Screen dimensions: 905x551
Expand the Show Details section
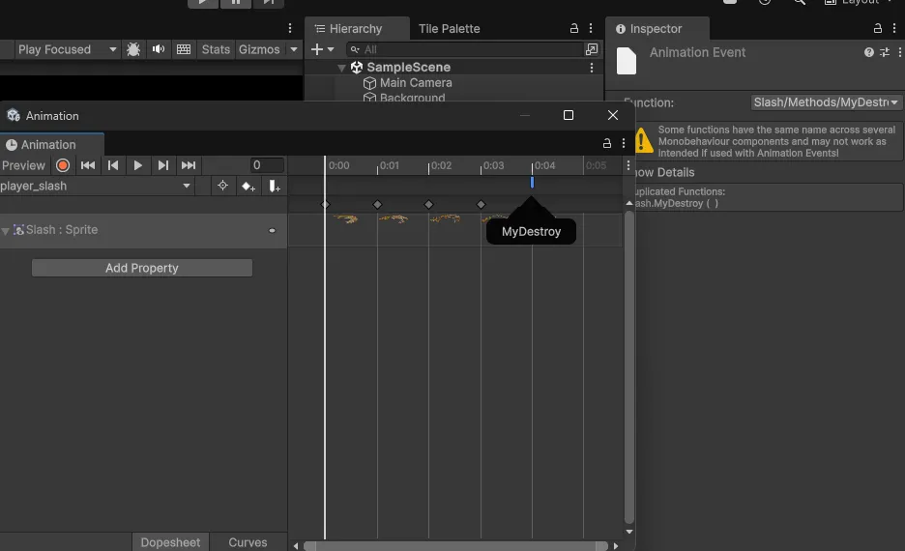665,172
